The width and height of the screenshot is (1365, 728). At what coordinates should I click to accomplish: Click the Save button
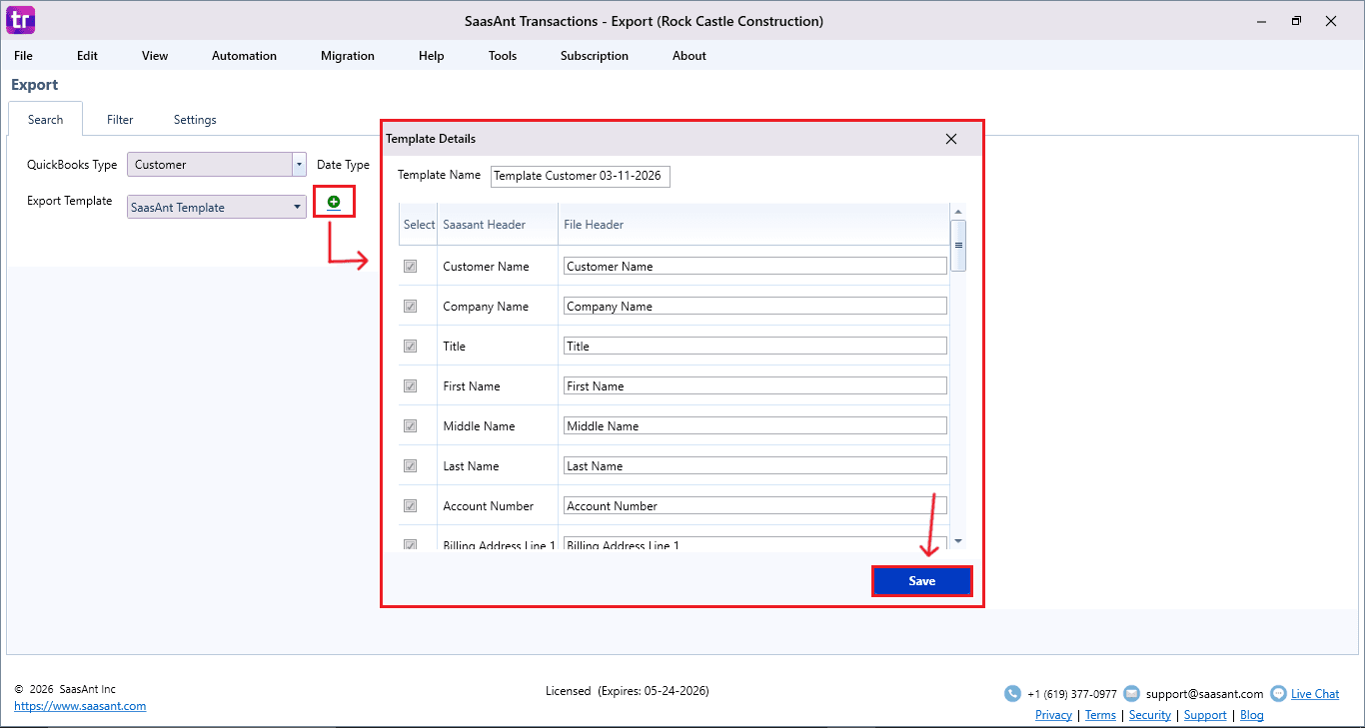922,581
